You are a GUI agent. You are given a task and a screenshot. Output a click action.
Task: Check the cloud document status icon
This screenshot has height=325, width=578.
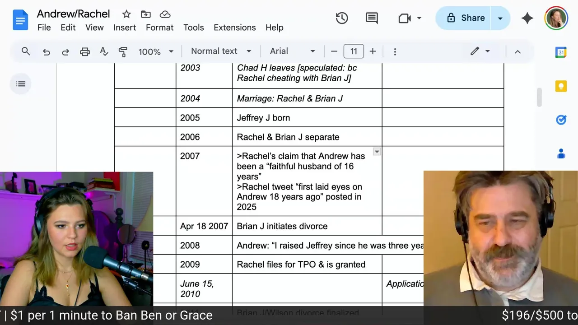(165, 14)
